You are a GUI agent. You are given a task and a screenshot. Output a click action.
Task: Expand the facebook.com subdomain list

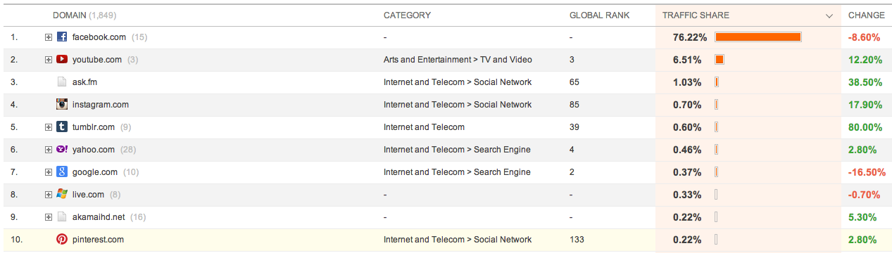49,37
